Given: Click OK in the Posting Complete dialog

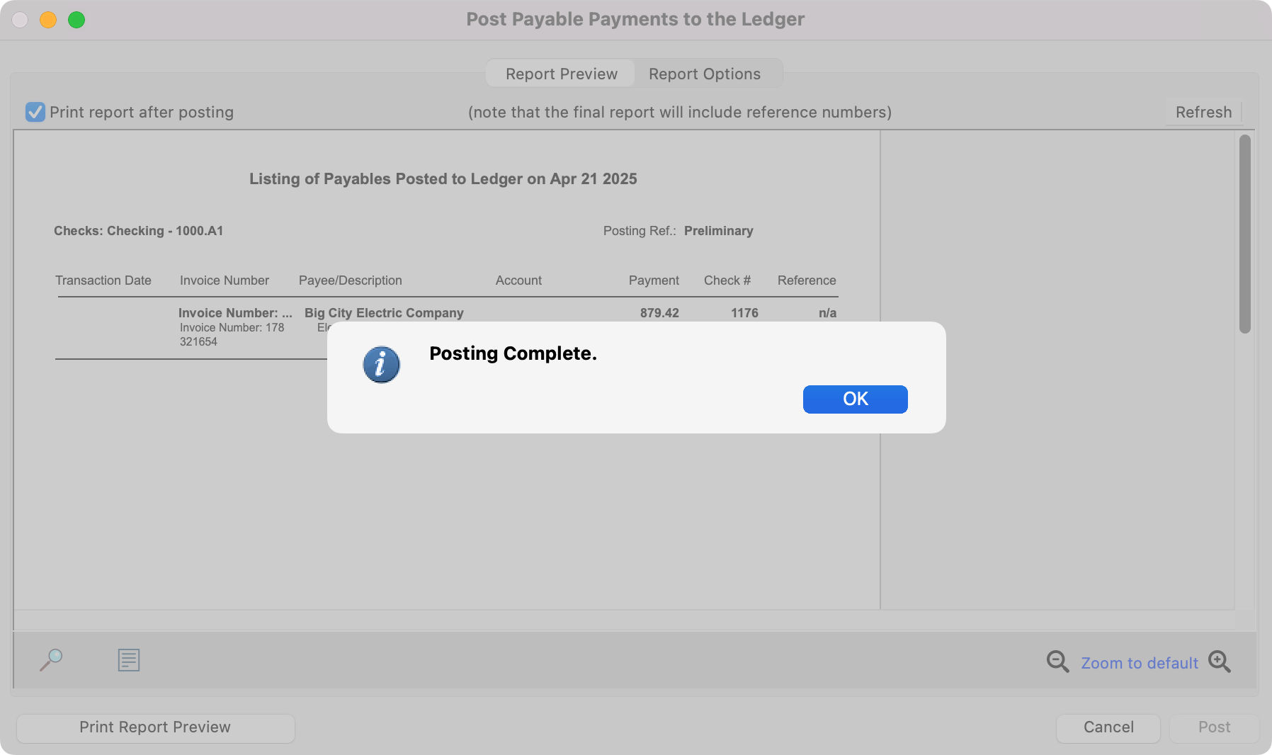Looking at the screenshot, I should click(x=855, y=399).
